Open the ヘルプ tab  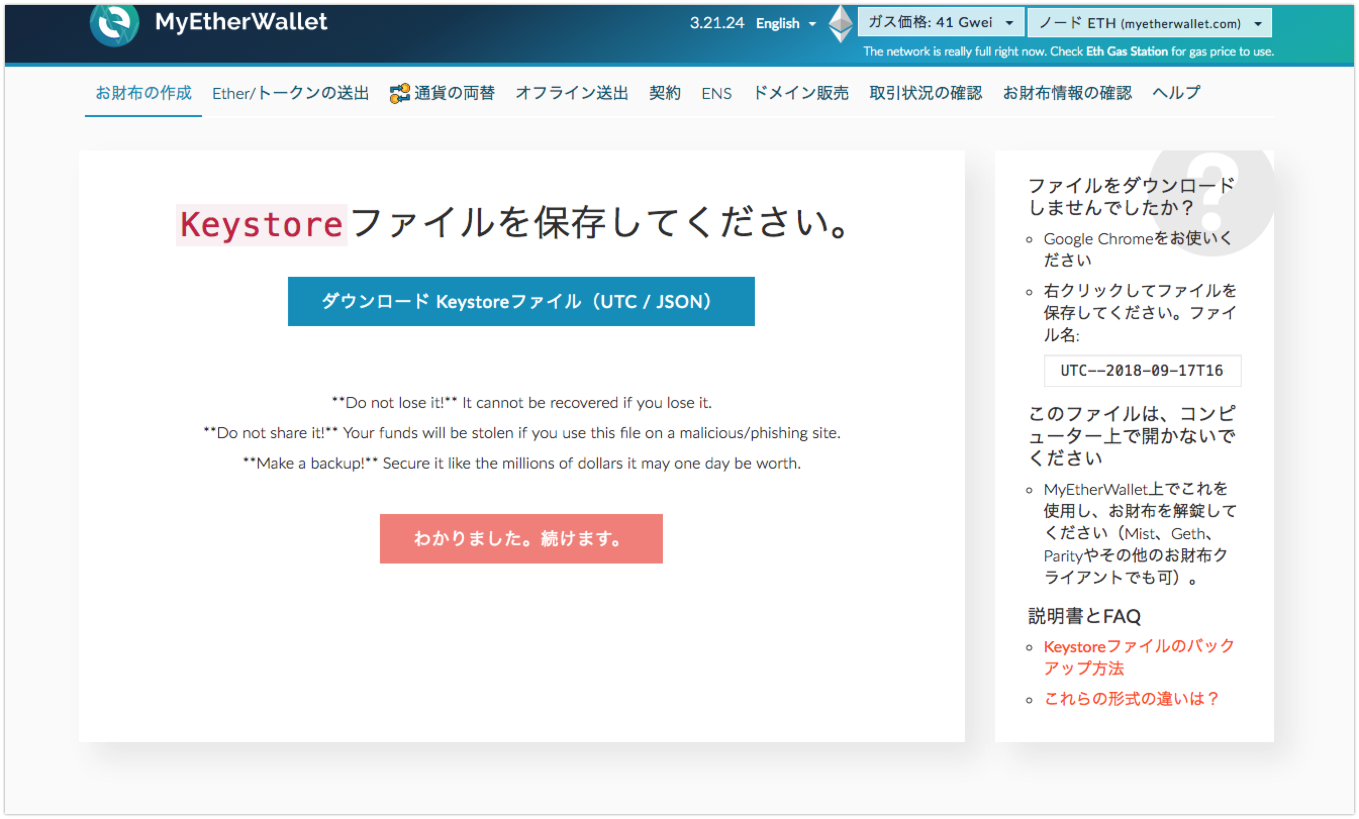click(x=1176, y=93)
